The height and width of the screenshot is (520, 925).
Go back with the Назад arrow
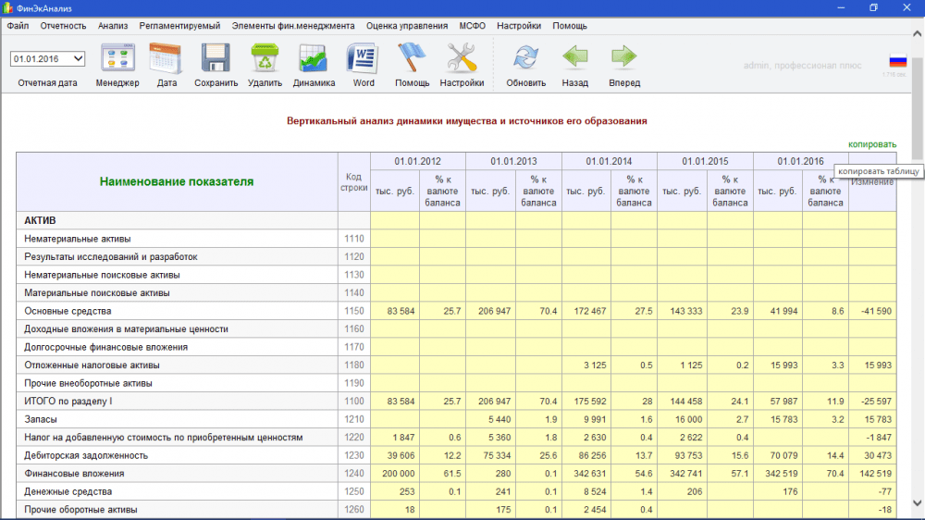574,57
